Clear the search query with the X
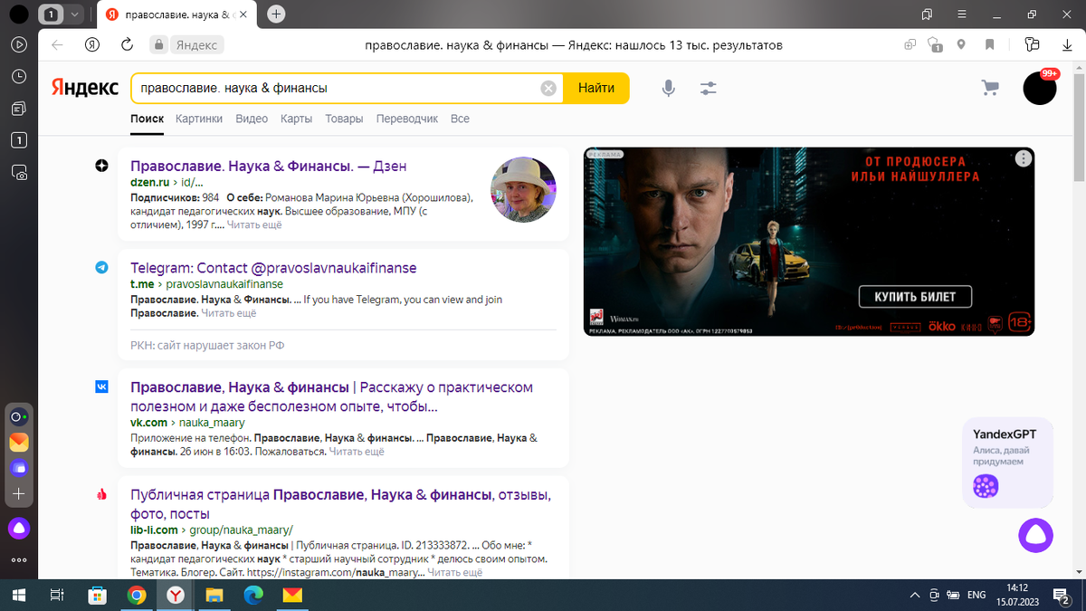1086x611 pixels. [x=548, y=88]
